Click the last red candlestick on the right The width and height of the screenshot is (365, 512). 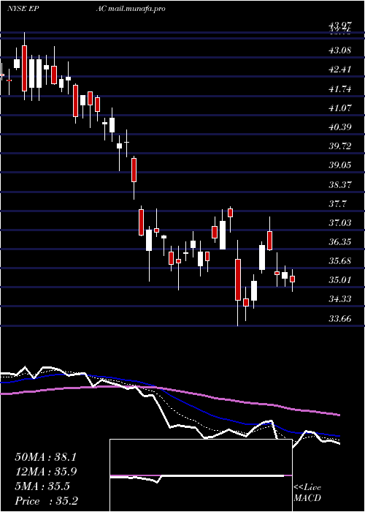tap(292, 279)
